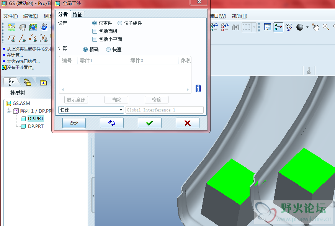Switch to the 特征 tab
335x226 pixels.
(78, 15)
